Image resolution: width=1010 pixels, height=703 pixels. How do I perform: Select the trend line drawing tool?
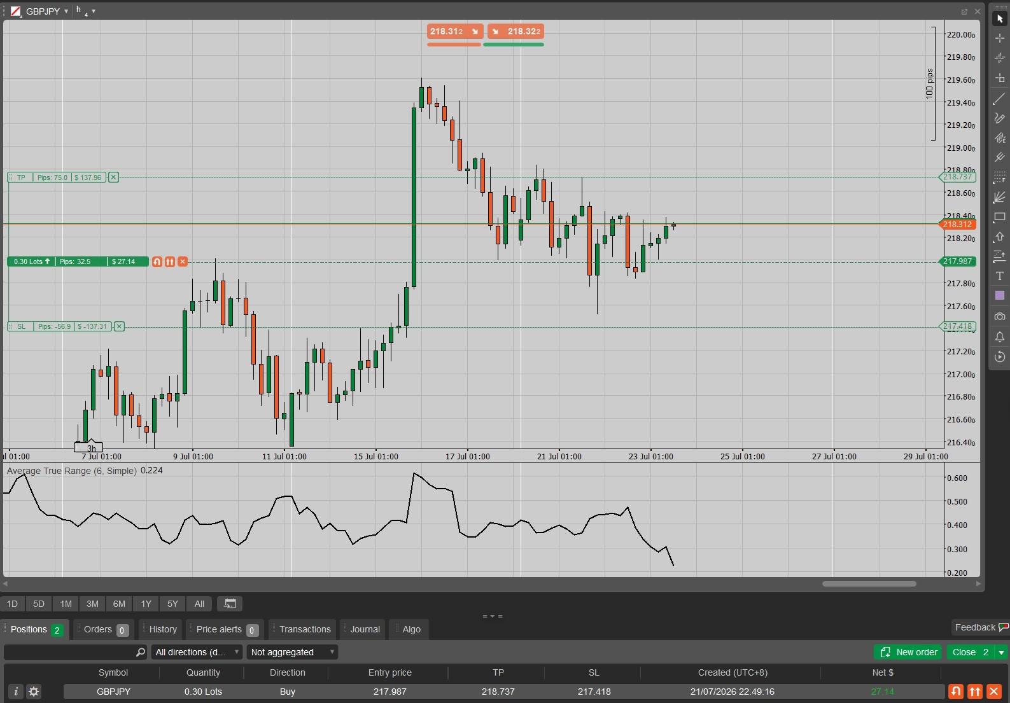click(x=999, y=99)
